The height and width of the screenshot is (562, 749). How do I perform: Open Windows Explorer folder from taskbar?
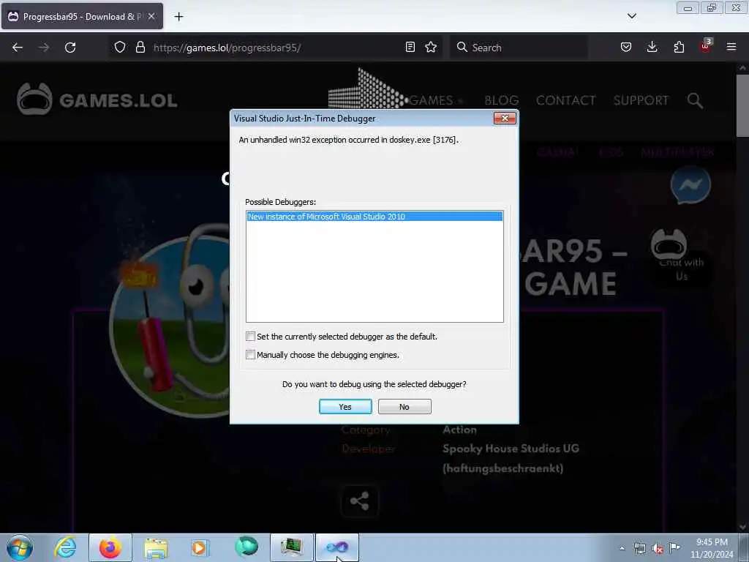pyautogui.click(x=156, y=547)
